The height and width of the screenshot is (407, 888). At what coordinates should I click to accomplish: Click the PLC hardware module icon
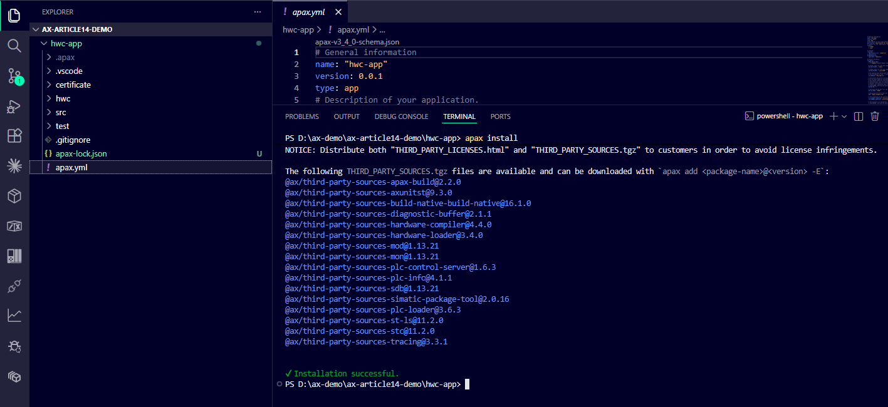14,256
